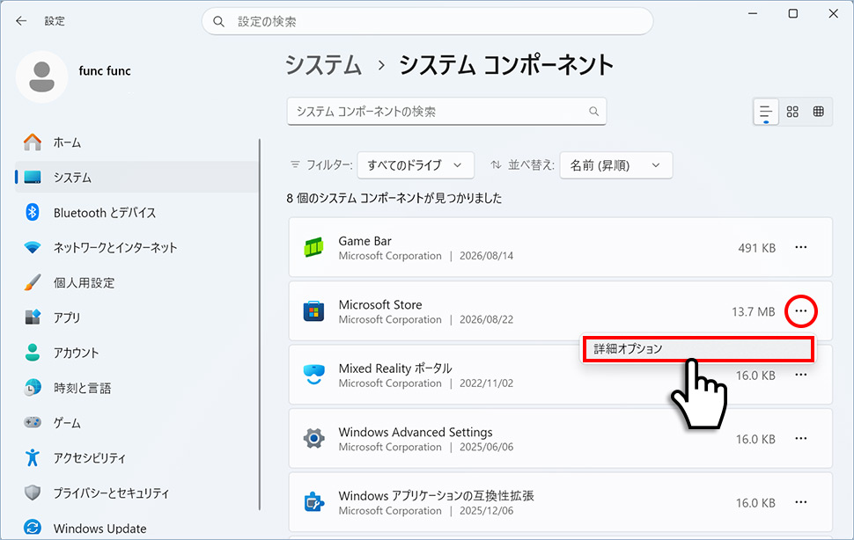854x540 pixels.
Task: Click the search magnifier in settings search
Action: pyautogui.click(x=218, y=22)
